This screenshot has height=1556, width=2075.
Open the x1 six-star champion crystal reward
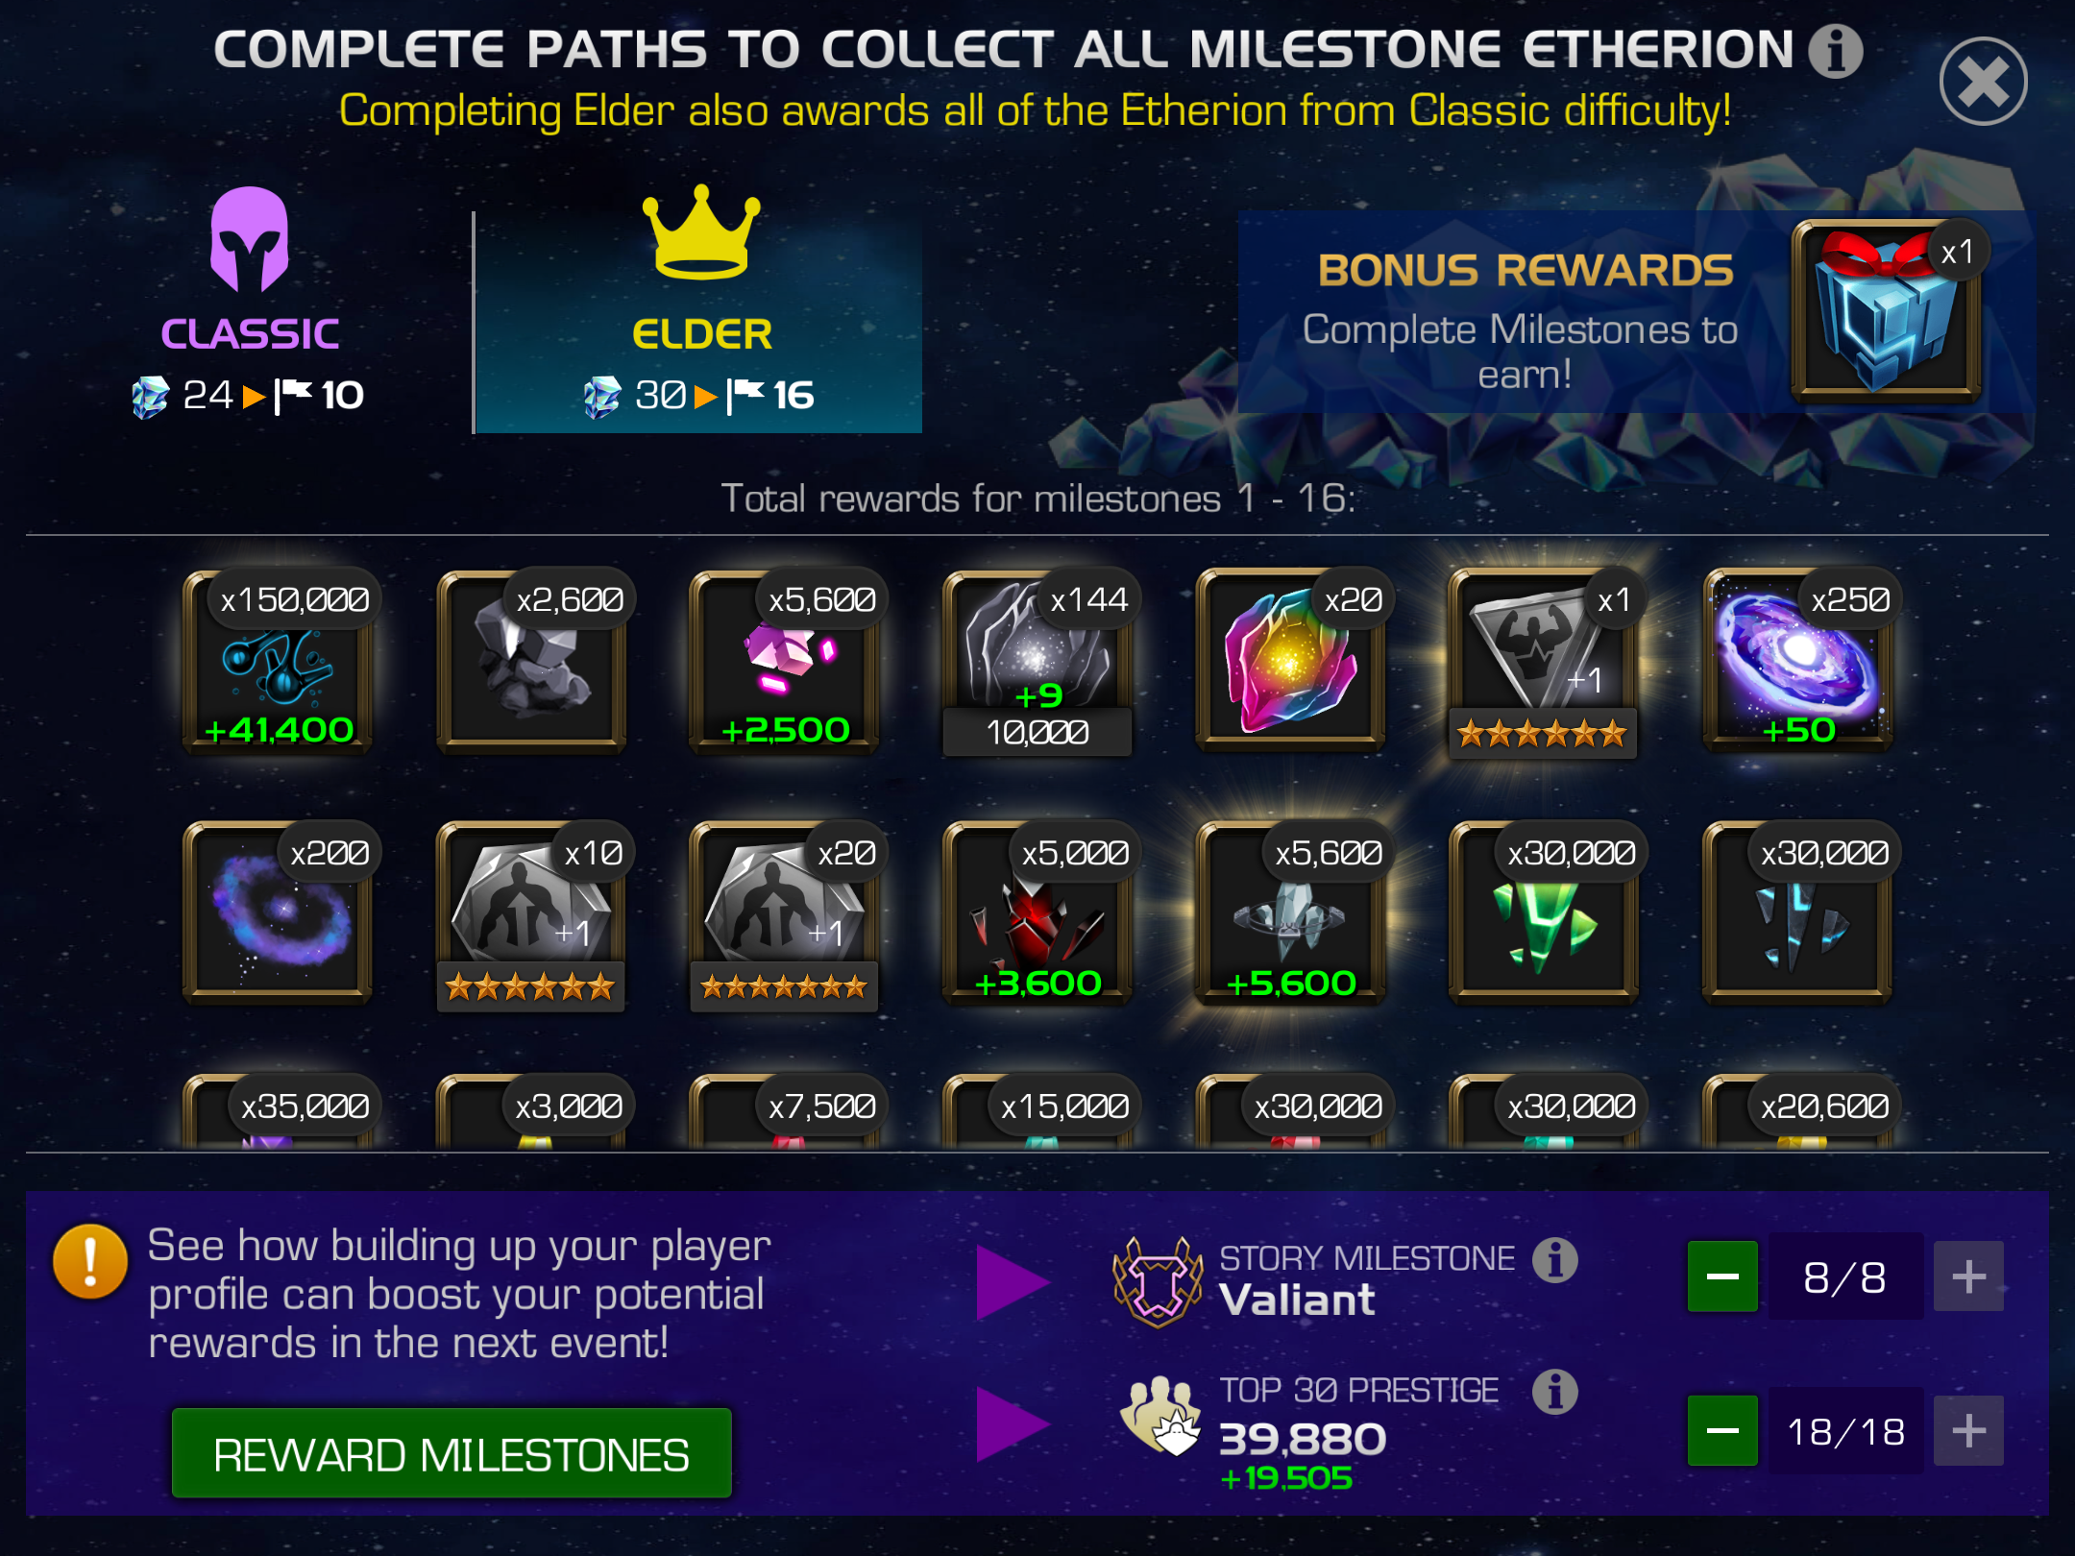coord(1543,663)
